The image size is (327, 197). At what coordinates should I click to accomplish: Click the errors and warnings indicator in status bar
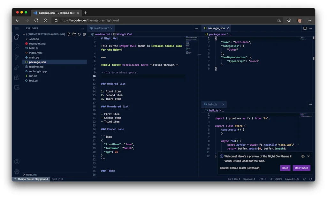click(x=57, y=179)
